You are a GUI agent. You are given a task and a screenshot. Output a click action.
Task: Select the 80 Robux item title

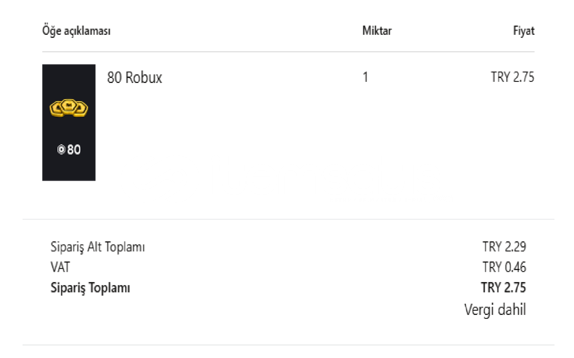pos(134,78)
